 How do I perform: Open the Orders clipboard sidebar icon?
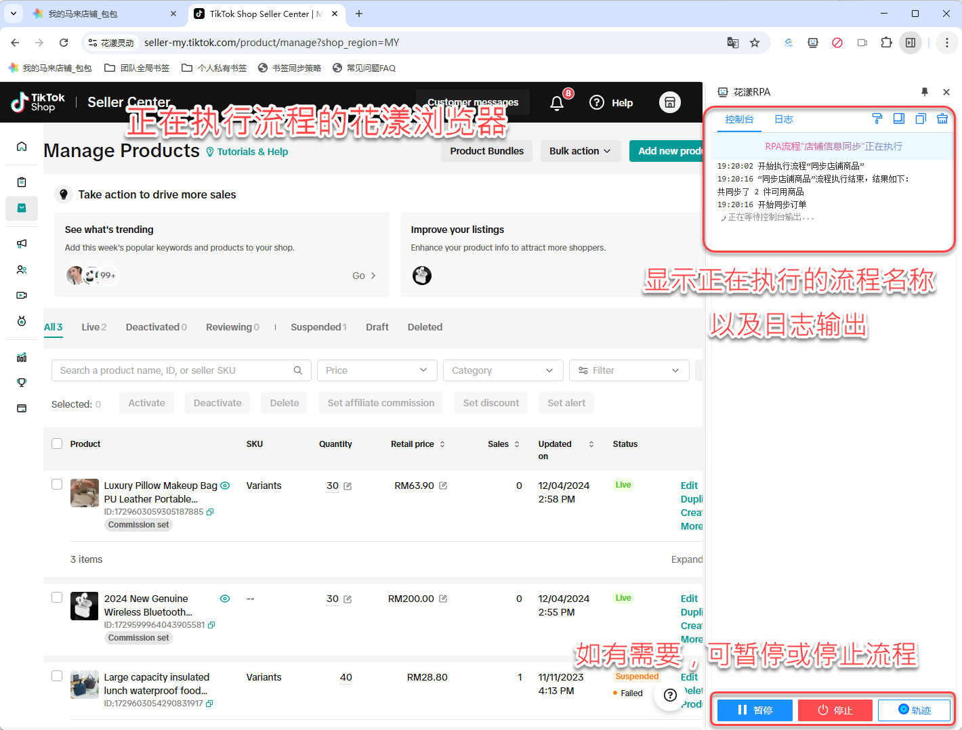[22, 182]
